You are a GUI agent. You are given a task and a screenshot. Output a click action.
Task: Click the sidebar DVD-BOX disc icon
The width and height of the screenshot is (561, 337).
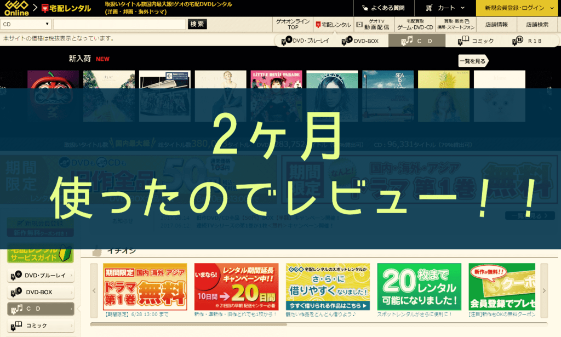pos(16,292)
